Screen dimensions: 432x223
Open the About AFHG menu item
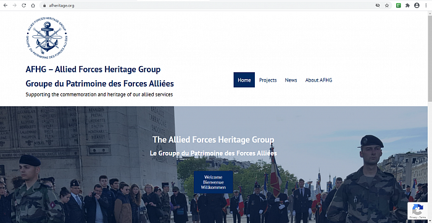[x=319, y=80]
